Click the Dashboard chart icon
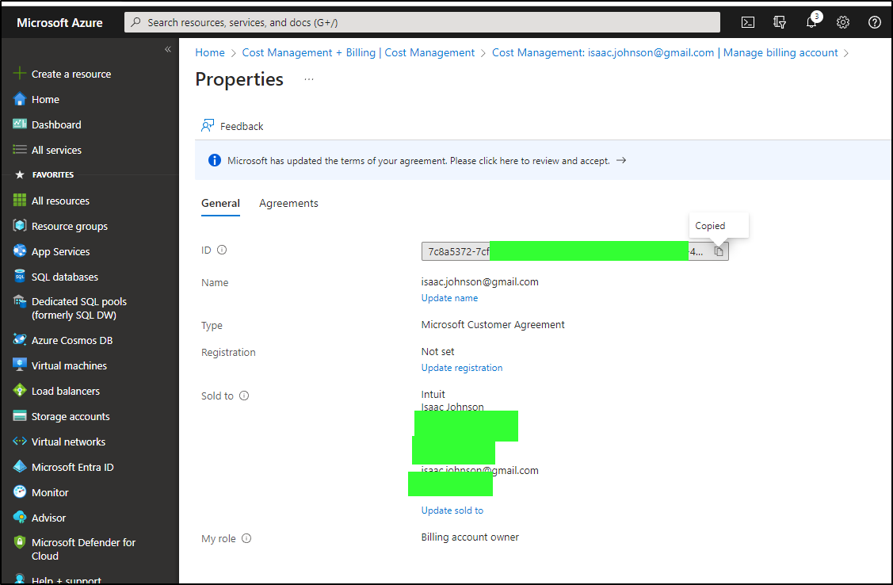Viewport: 893px width, 585px height. (x=19, y=124)
